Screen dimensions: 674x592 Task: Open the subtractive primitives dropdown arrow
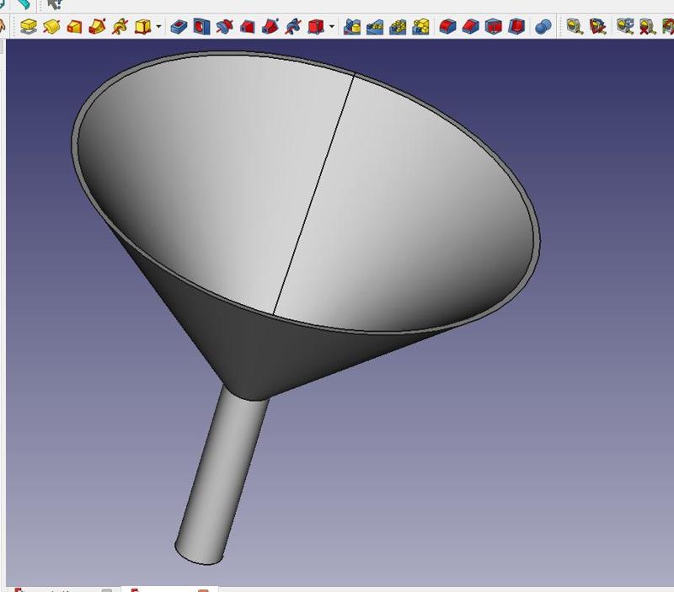pos(332,27)
